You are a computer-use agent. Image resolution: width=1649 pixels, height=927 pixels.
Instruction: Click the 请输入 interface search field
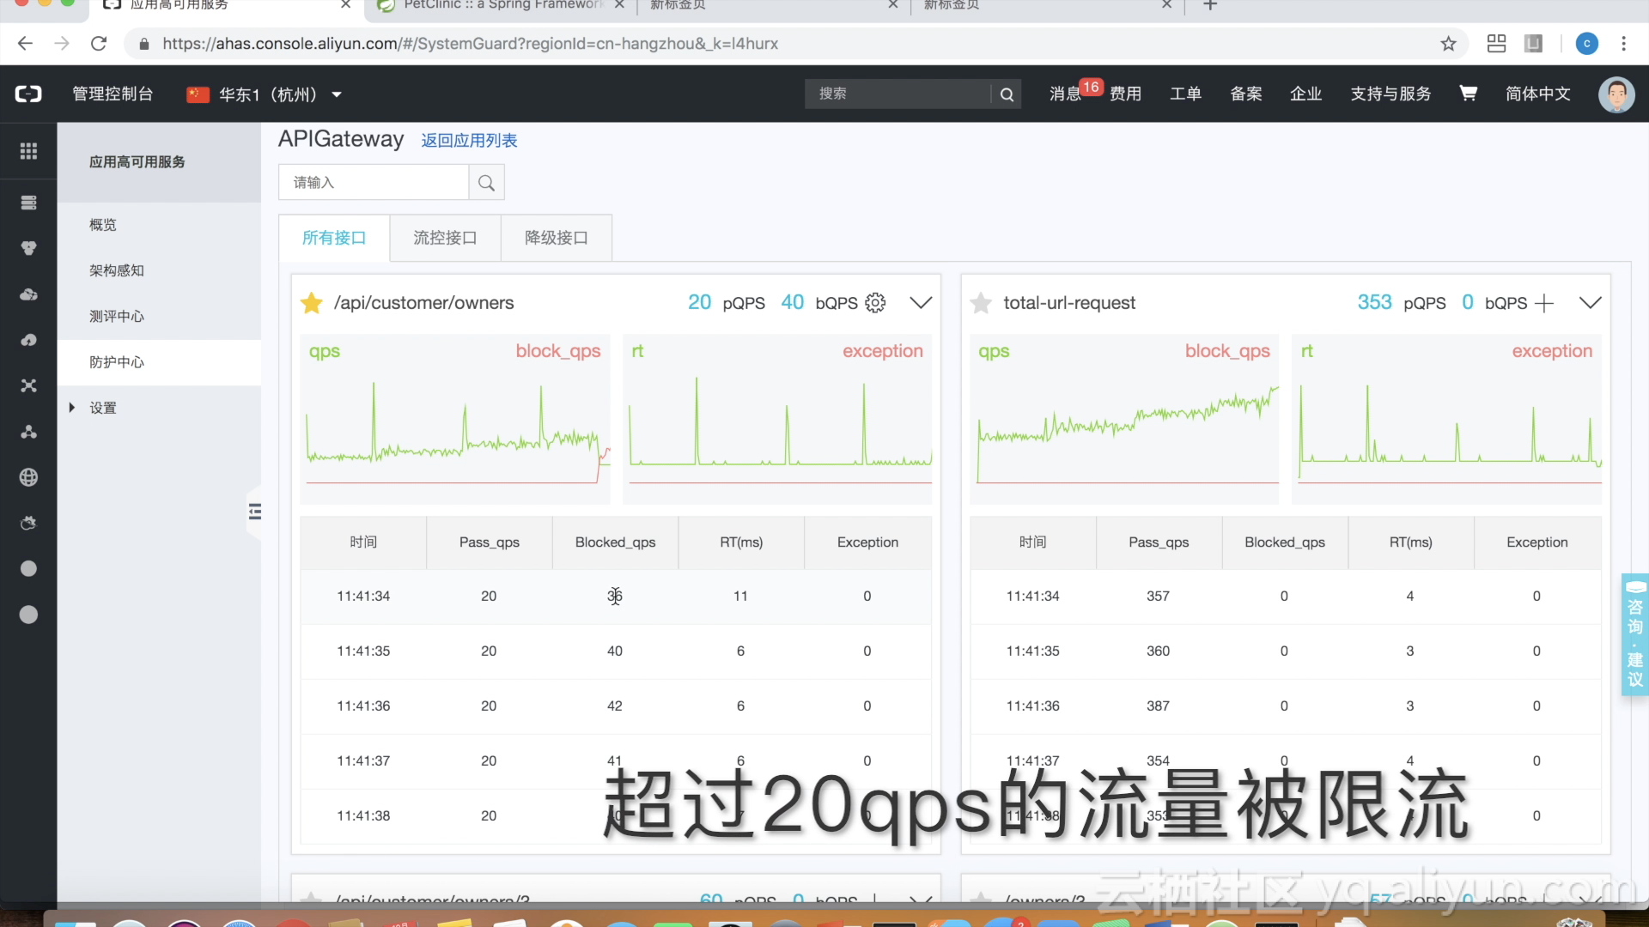click(374, 183)
